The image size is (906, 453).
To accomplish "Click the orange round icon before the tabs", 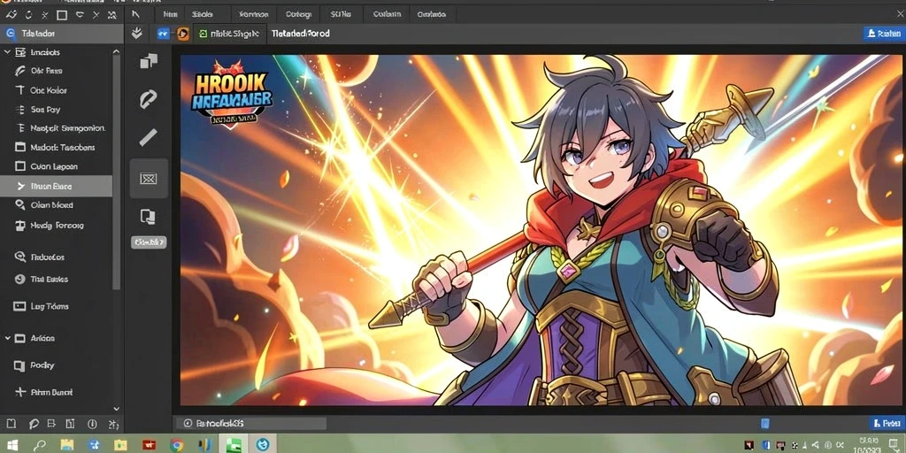I will tap(182, 35).
